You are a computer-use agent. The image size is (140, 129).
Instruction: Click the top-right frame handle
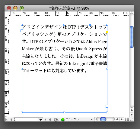[x=107, y=25]
